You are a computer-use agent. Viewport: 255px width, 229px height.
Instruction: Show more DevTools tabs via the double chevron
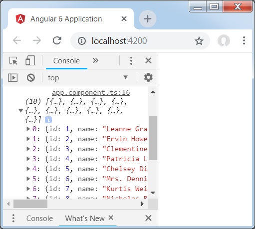pyautogui.click(x=96, y=60)
